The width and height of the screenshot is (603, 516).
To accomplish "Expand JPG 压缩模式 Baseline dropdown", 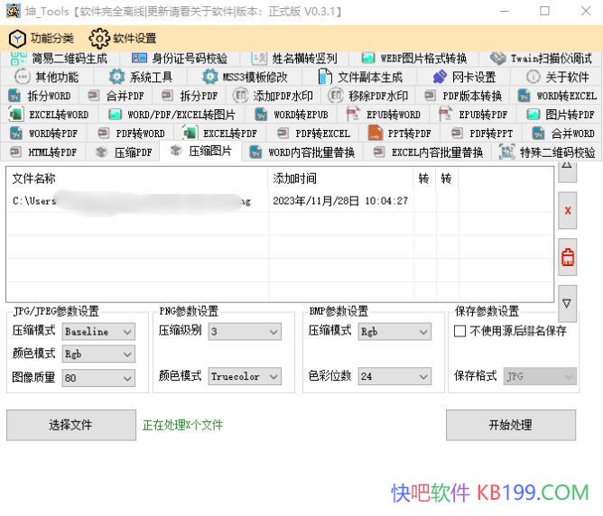I will [97, 332].
